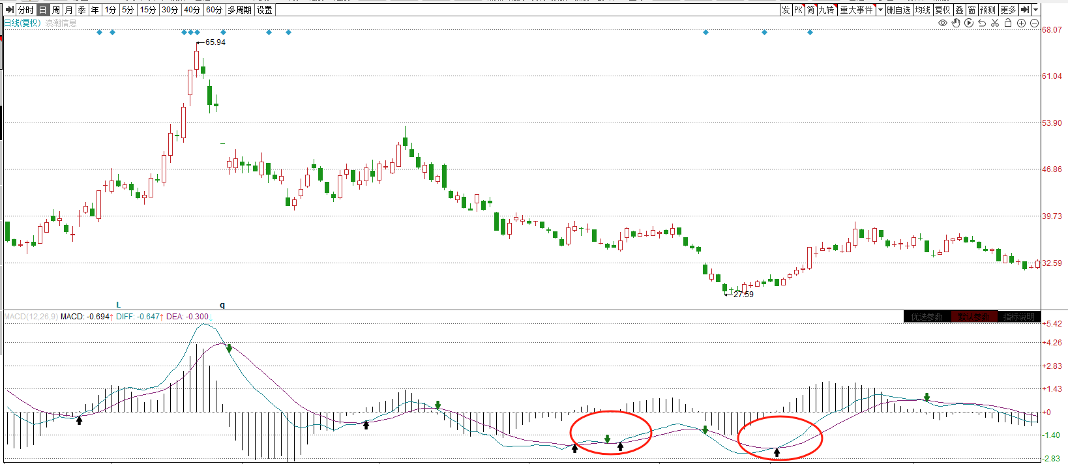Screen dimensions: 1068x464
Task: Open 指标说明 indicator explanation
Action: pyautogui.click(x=1019, y=317)
